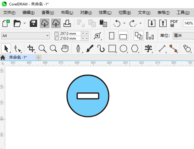Set landscape page orientation

point(123,36)
